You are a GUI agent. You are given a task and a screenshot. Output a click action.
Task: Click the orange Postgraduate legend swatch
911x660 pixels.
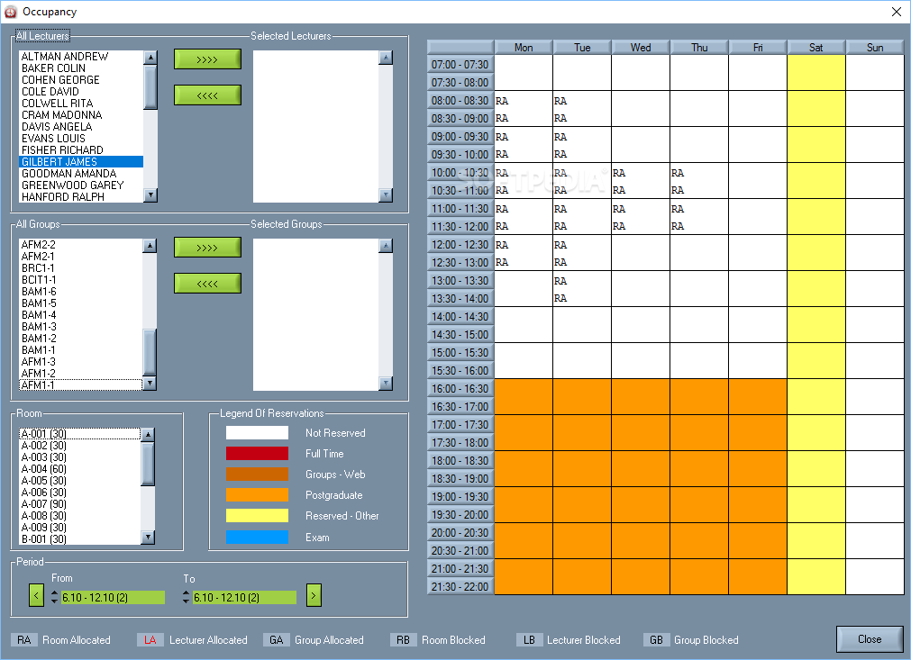pyautogui.click(x=257, y=495)
